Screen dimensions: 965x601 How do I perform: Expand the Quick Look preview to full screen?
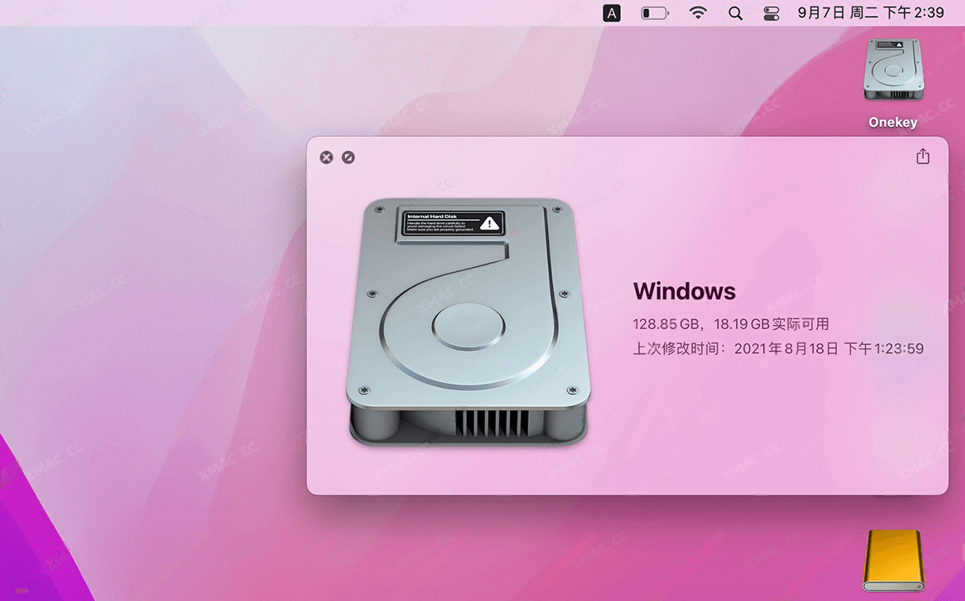point(348,157)
